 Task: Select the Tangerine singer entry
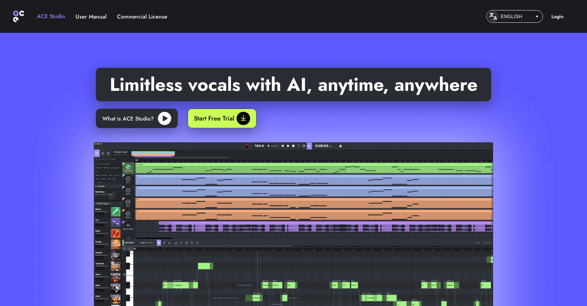[x=108, y=266]
